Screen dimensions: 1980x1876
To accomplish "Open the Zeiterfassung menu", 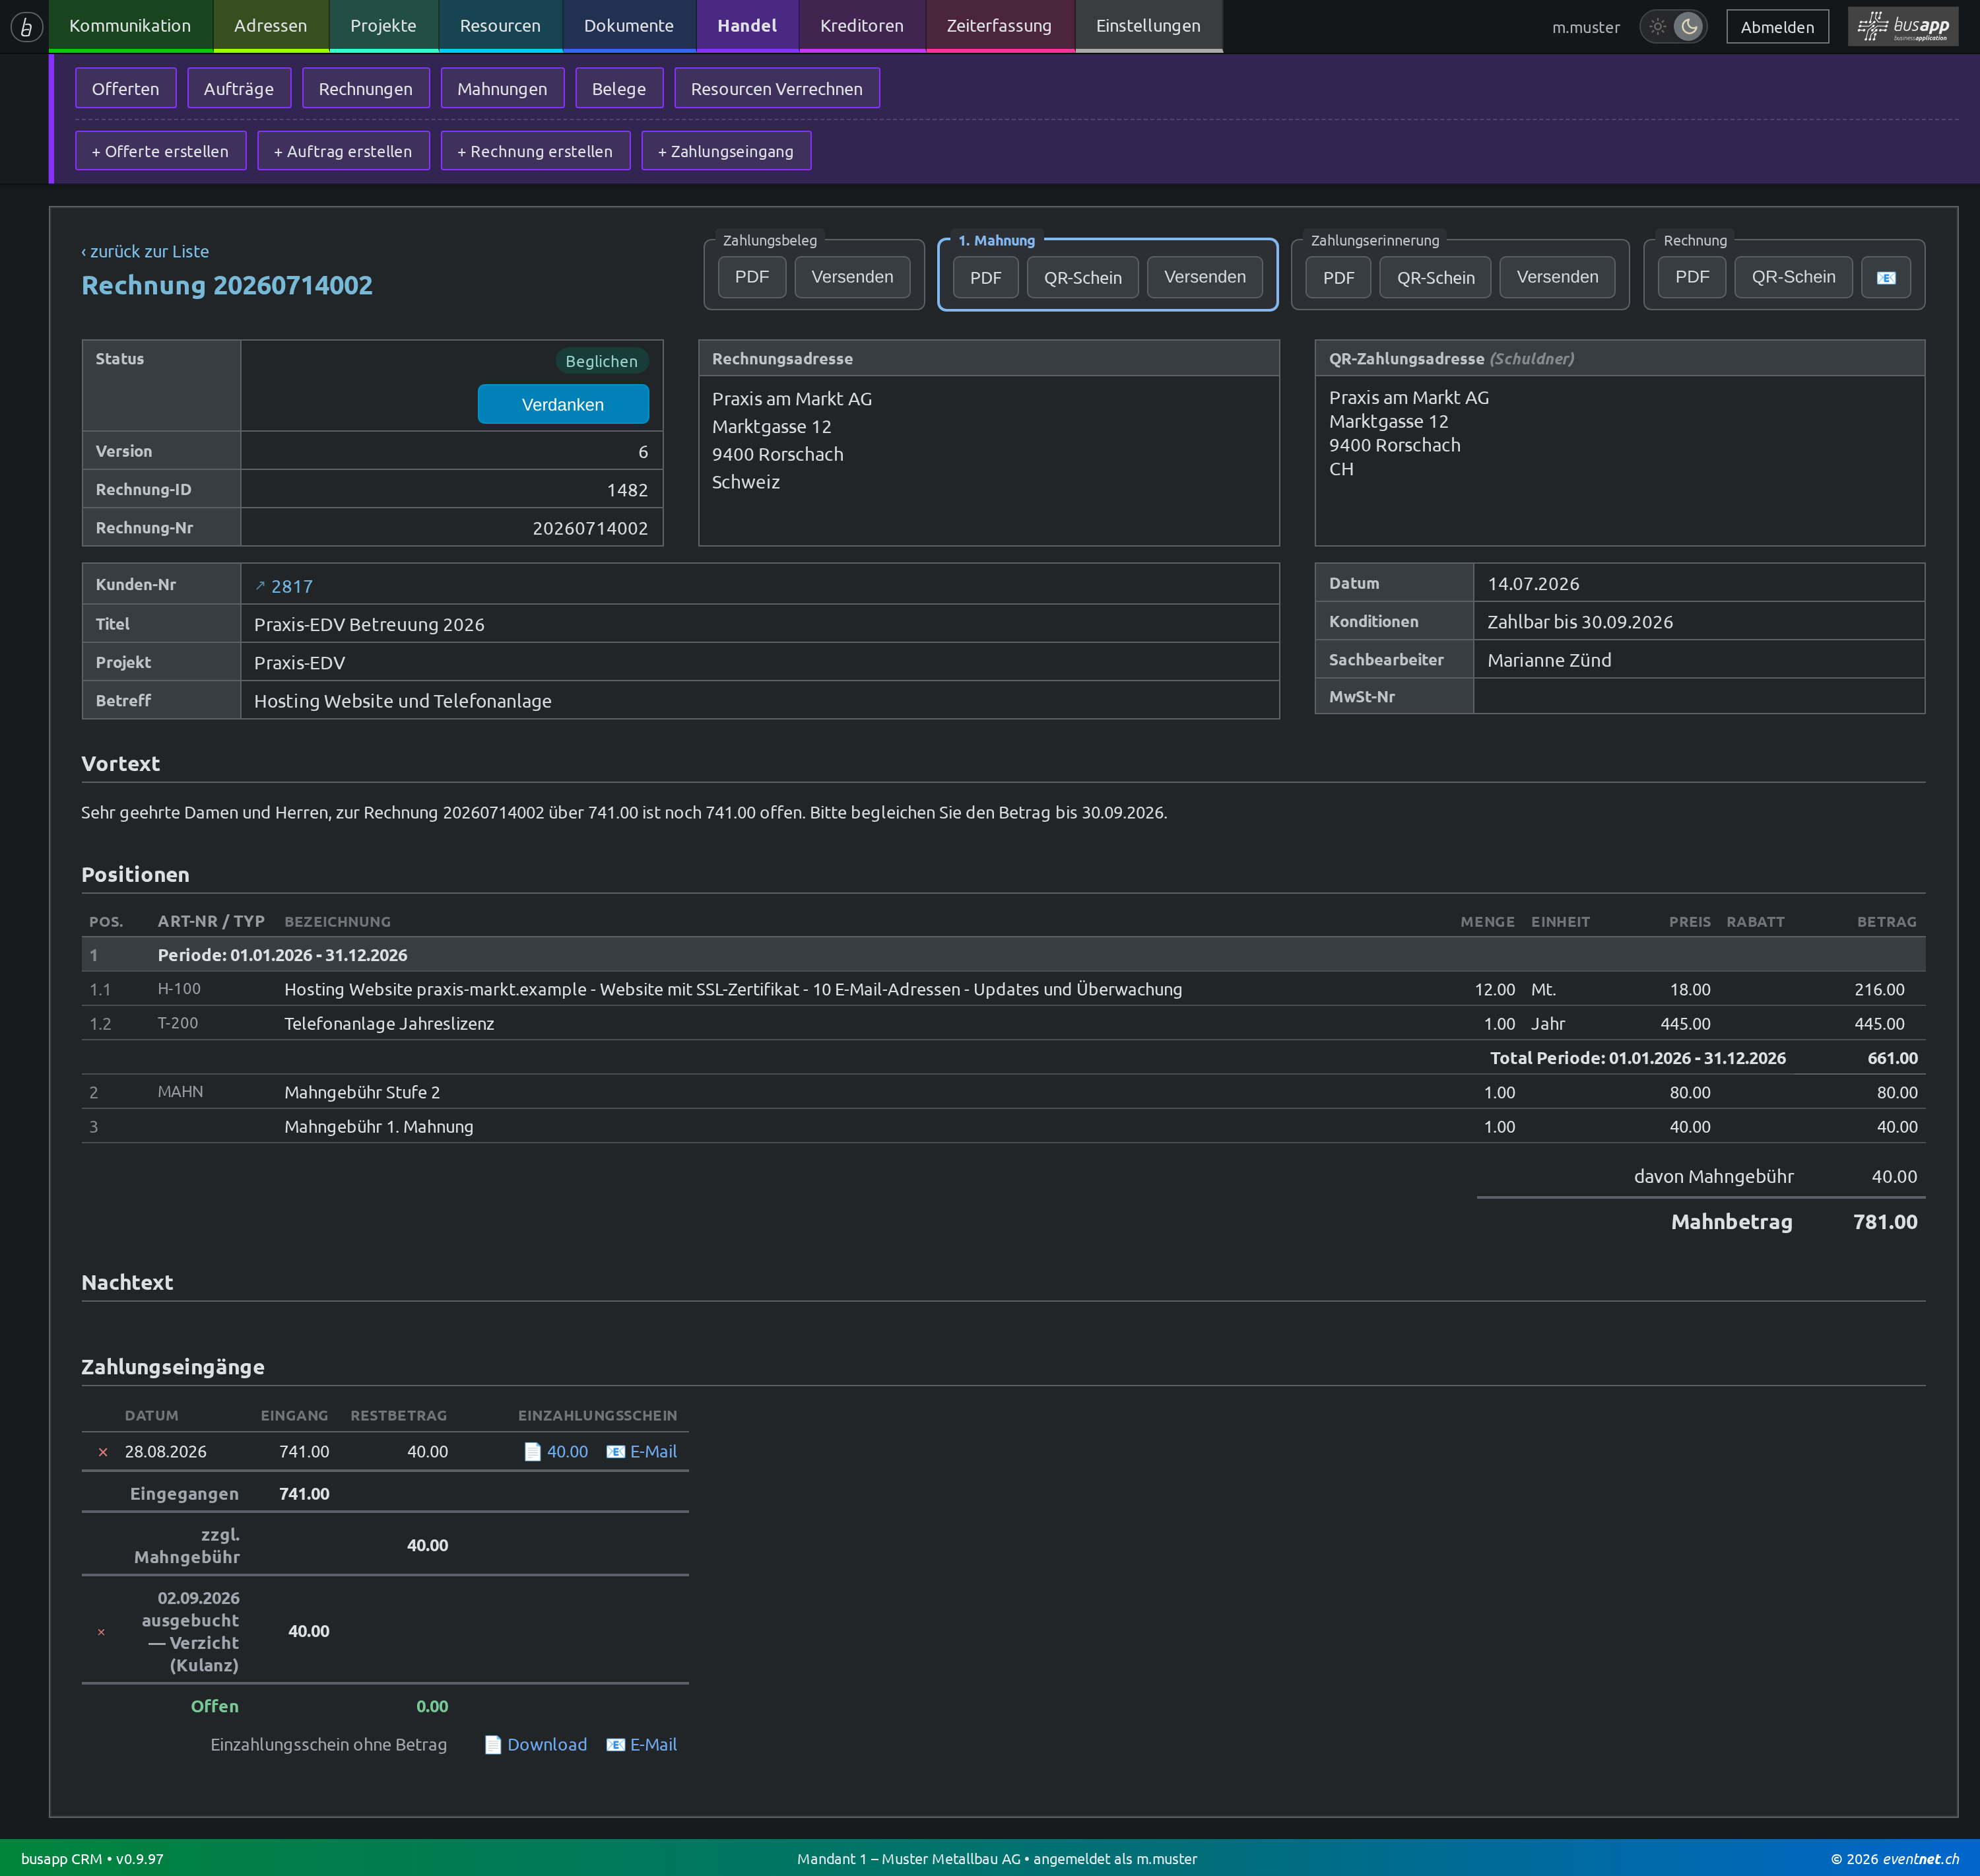I will tap(999, 26).
